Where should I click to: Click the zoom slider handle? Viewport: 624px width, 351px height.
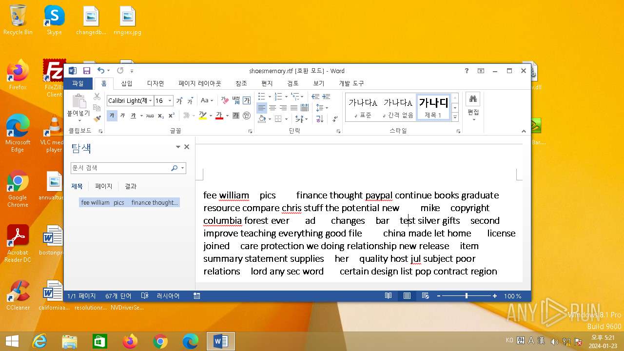[x=467, y=296]
